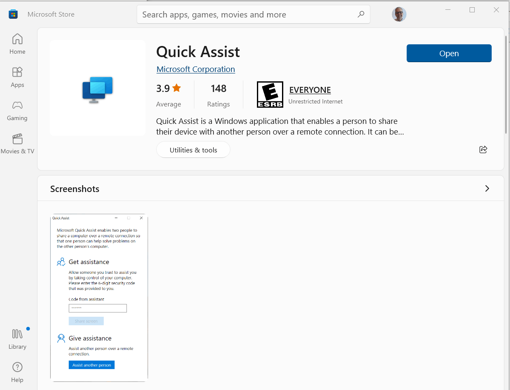Expand Screenshots with the chevron arrow
The image size is (510, 390).
click(x=487, y=189)
